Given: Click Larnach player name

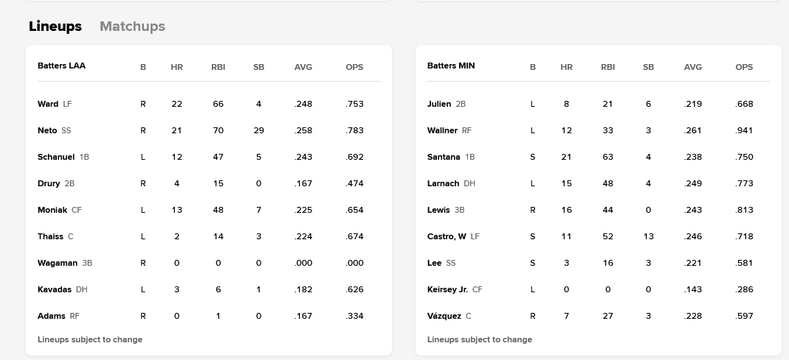Looking at the screenshot, I should [x=443, y=183].
